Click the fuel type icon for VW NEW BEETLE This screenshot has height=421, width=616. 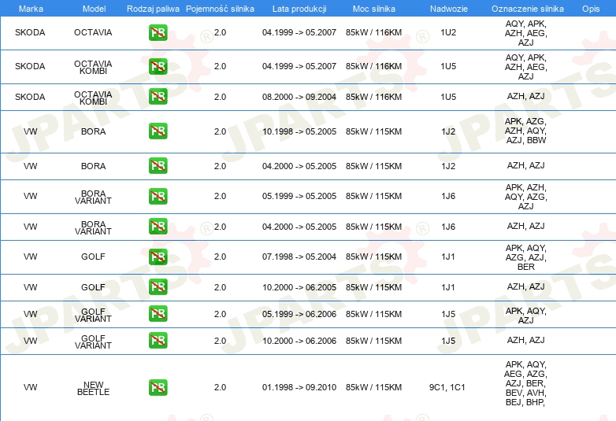pos(158,387)
